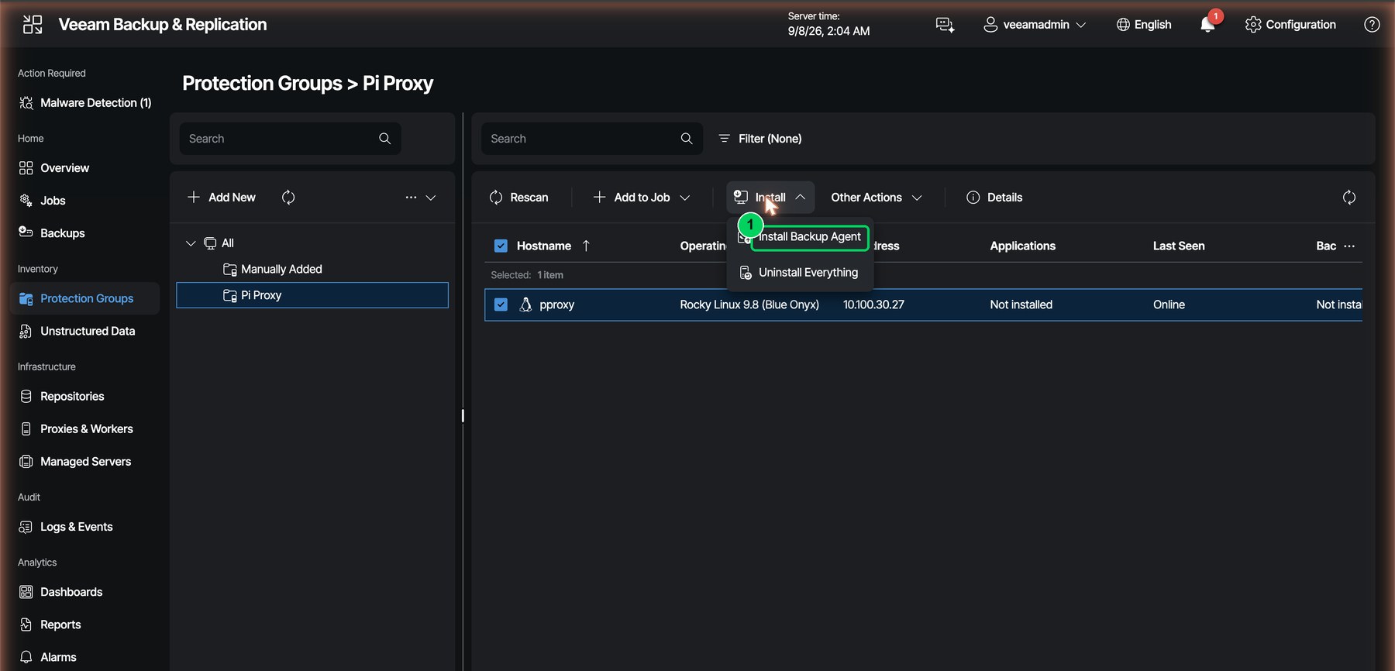Click Add New protection group
The width and height of the screenshot is (1395, 671).
click(222, 198)
